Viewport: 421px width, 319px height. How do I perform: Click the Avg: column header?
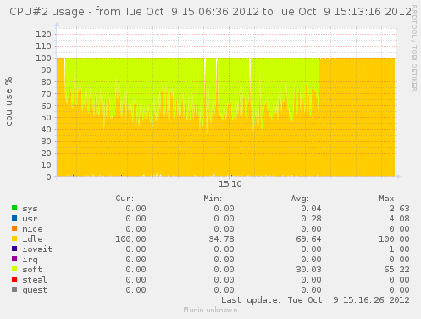pyautogui.click(x=300, y=199)
